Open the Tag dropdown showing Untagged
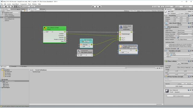Viewport: 193px width, 108px height. [175, 13]
